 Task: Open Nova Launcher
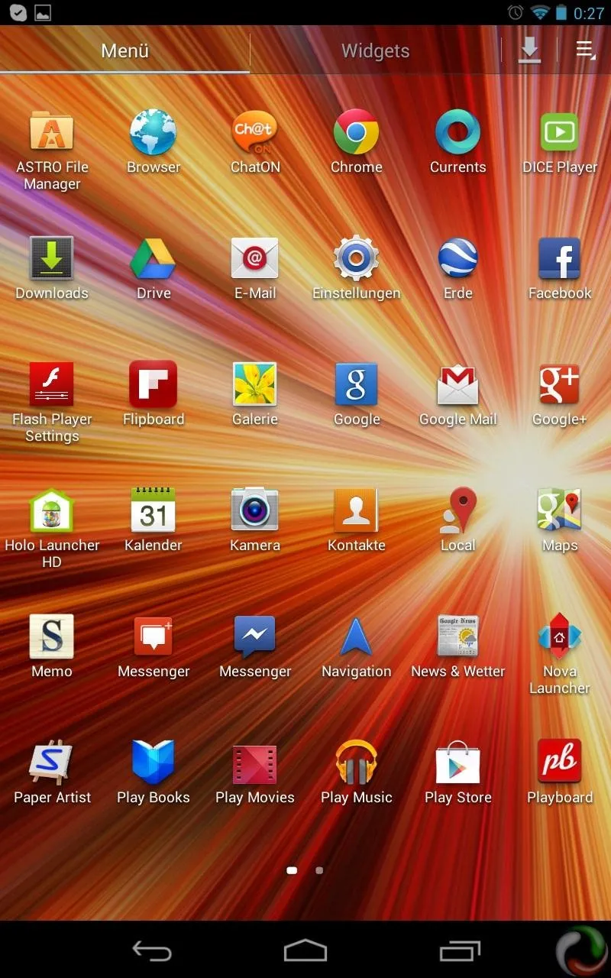560,654
